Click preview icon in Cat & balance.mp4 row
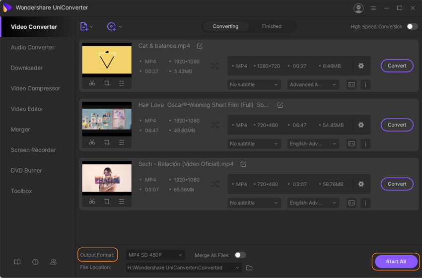Viewport: 422px width, 278px height. tap(352, 85)
